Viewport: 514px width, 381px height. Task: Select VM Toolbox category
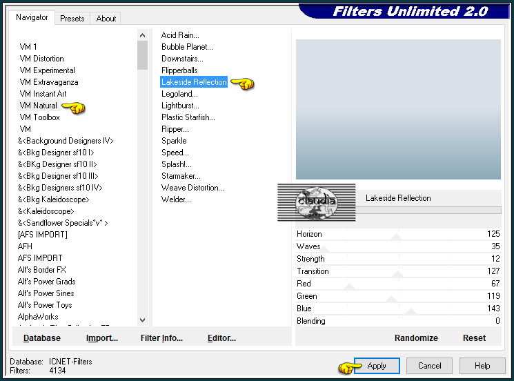(39, 117)
